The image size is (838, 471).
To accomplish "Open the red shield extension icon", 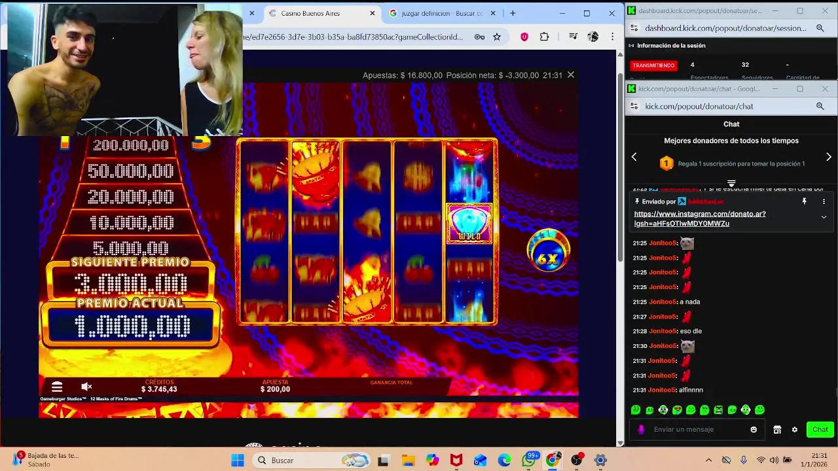I will pyautogui.click(x=524, y=37).
